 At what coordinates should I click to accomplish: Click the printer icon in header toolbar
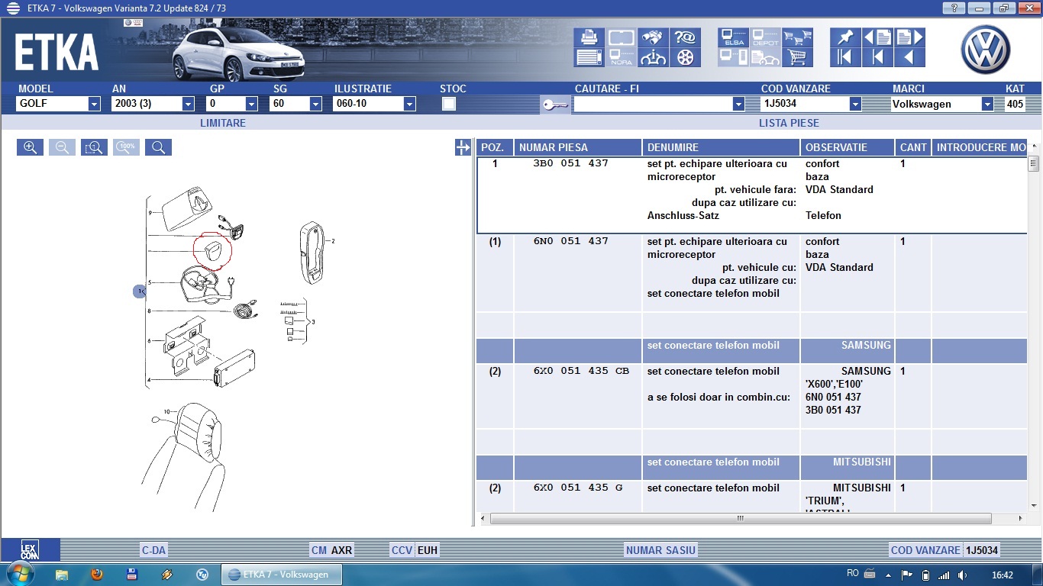[x=589, y=37]
